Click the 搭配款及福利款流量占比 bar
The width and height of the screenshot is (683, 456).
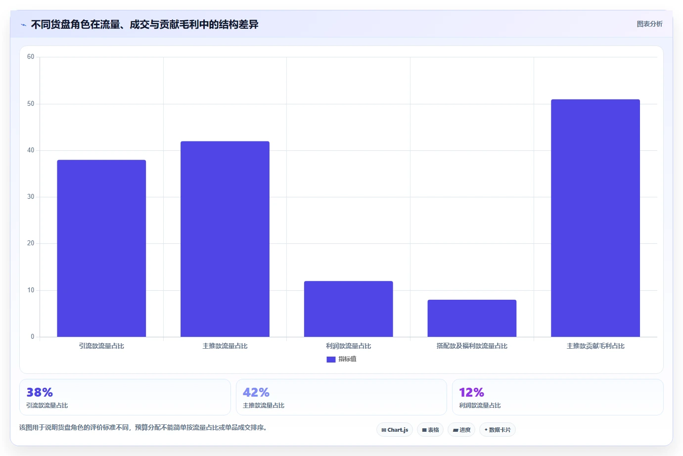tap(472, 318)
